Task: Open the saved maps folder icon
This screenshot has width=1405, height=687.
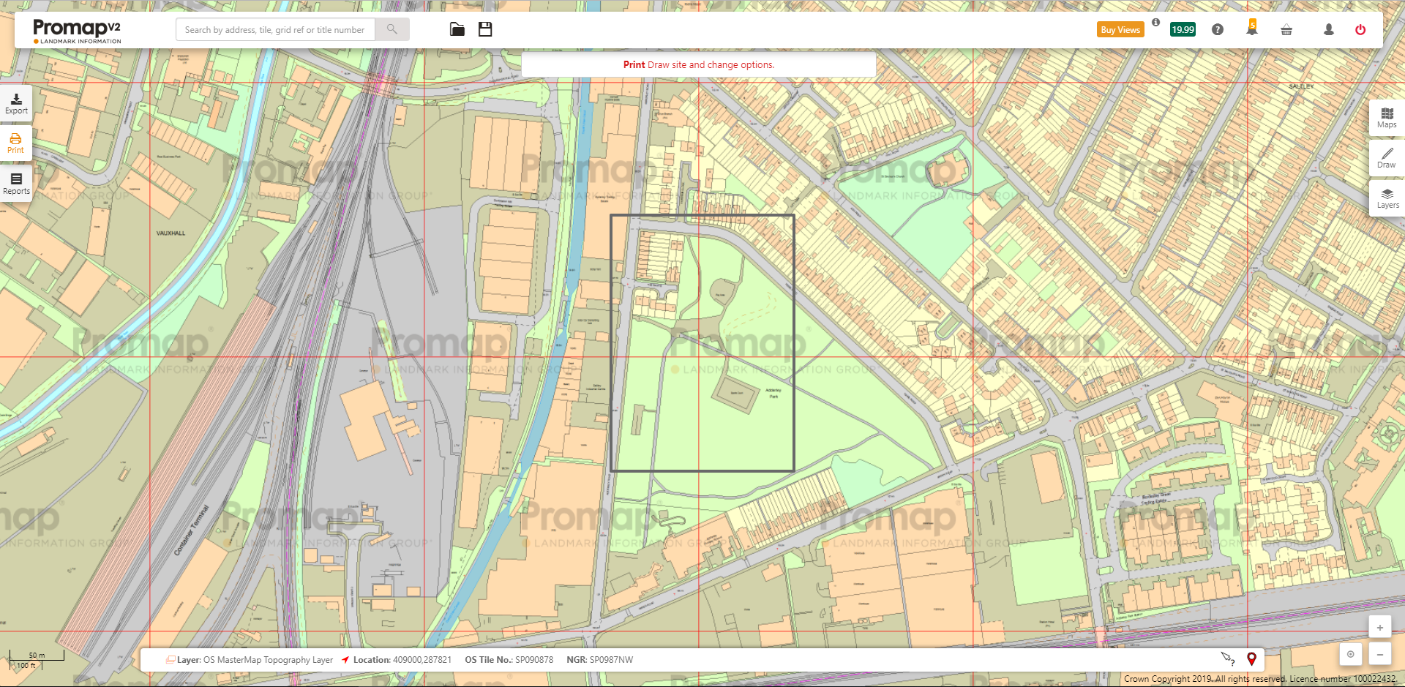Action: point(457,29)
